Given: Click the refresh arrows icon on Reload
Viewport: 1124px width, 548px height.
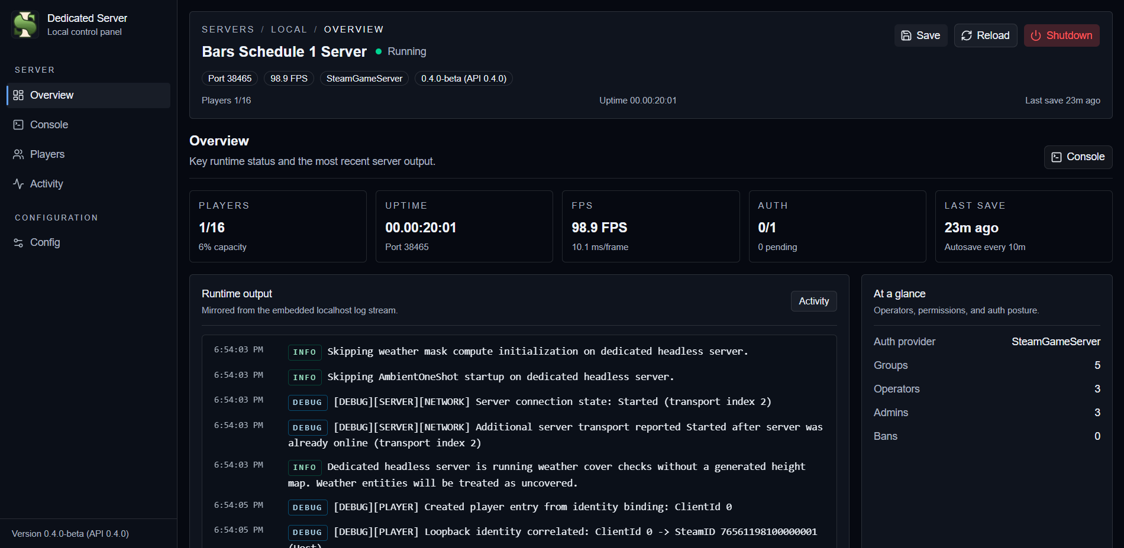Looking at the screenshot, I should click(967, 35).
